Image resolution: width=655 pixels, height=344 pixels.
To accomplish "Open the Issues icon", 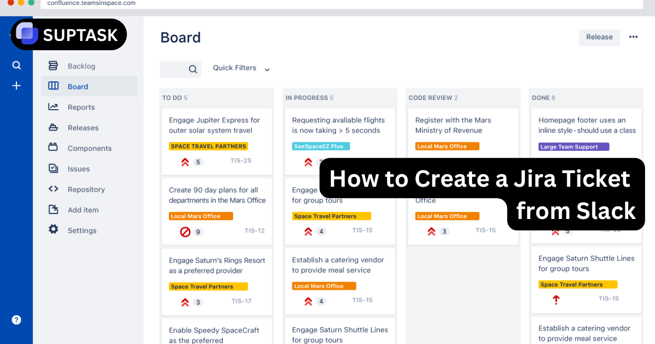I will [x=53, y=168].
